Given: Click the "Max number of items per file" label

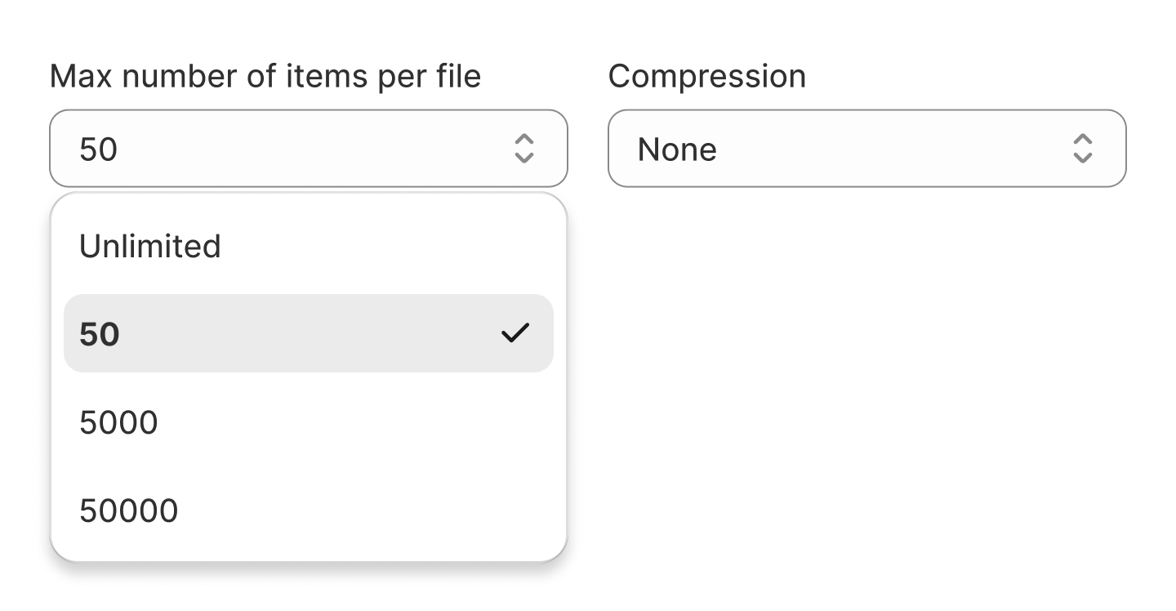Looking at the screenshot, I should (x=265, y=77).
